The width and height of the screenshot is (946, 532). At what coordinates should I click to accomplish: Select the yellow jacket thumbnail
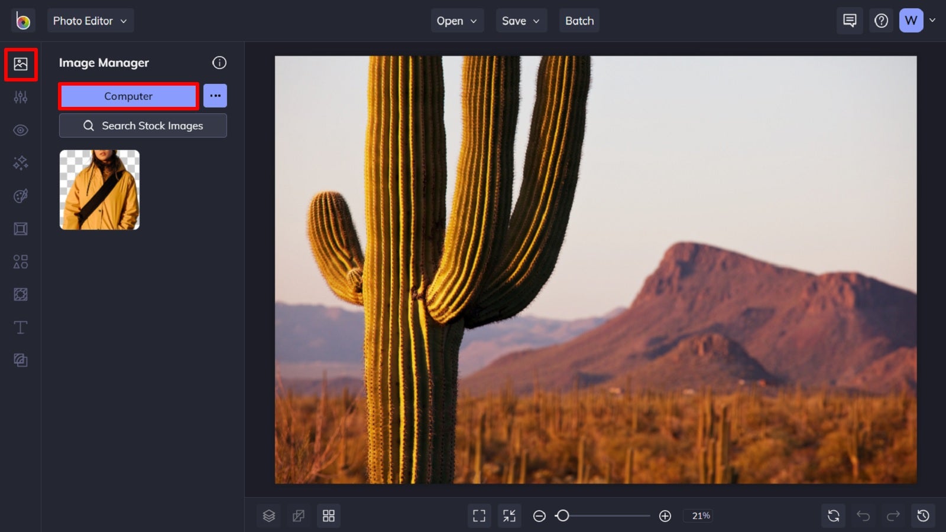pyautogui.click(x=99, y=190)
